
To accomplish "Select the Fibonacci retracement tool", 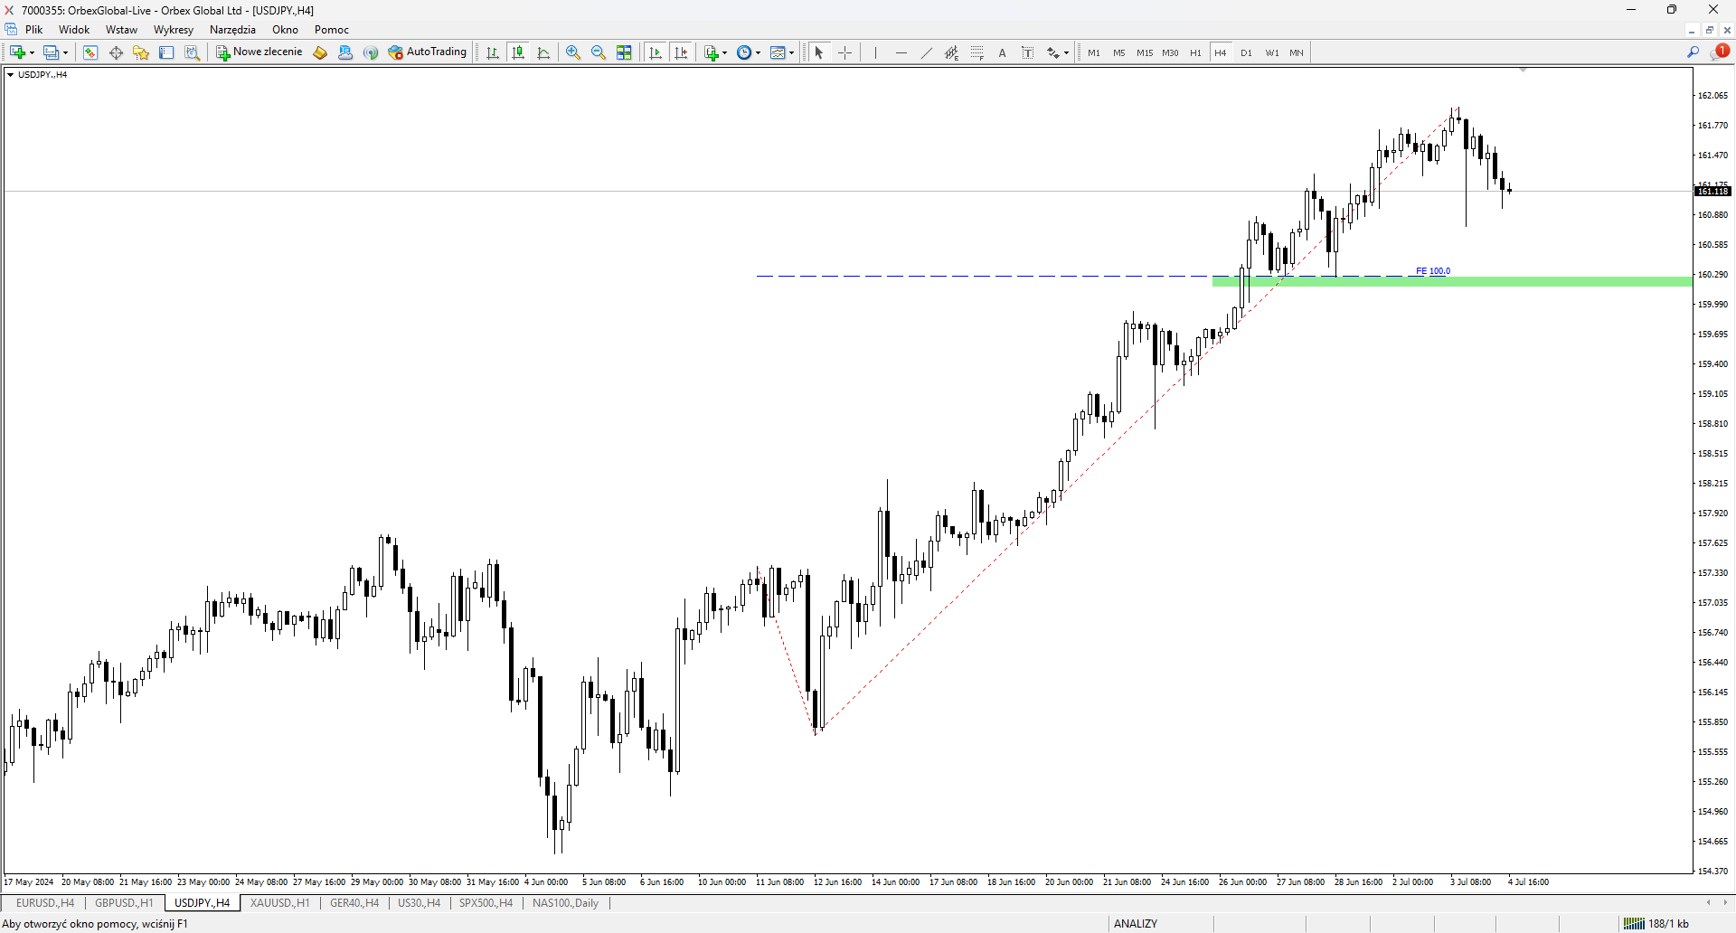I will pos(977,52).
